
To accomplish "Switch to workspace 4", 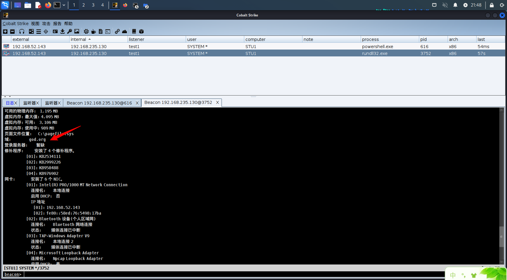I will coord(102,5).
